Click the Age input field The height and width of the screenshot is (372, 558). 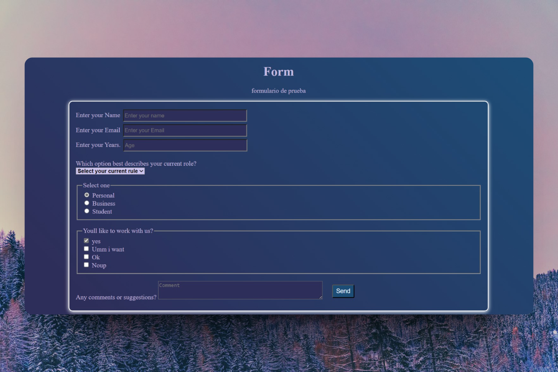pyautogui.click(x=185, y=145)
